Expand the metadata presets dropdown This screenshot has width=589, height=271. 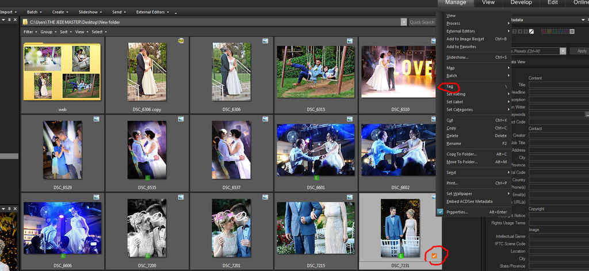tap(563, 51)
